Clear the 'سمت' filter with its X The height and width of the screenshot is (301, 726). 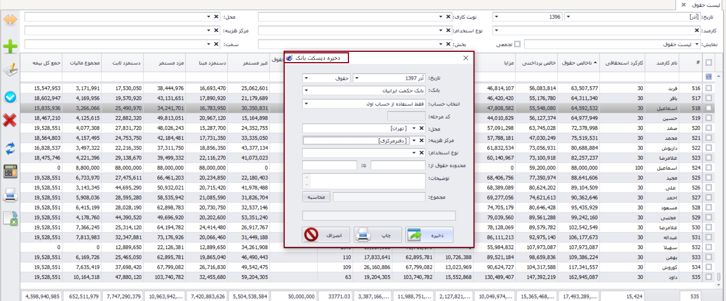[216, 44]
